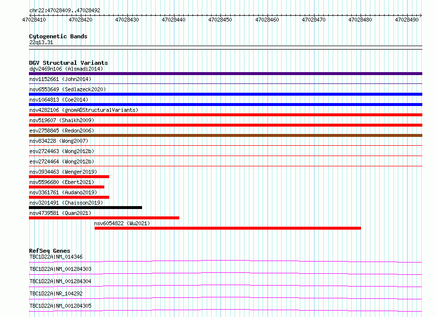Click the magenta line of TBC1D22A|NM_014346
The image size is (436, 317).
(225, 261)
